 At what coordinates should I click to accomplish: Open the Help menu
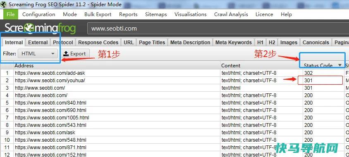click(286, 14)
